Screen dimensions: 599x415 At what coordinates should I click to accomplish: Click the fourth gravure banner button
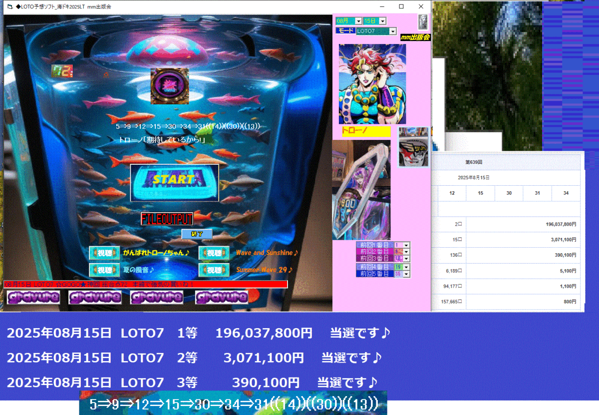click(x=221, y=298)
